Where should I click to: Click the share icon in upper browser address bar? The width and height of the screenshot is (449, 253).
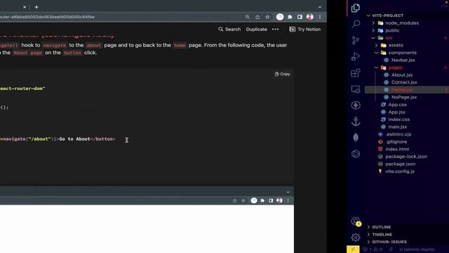tap(257, 17)
